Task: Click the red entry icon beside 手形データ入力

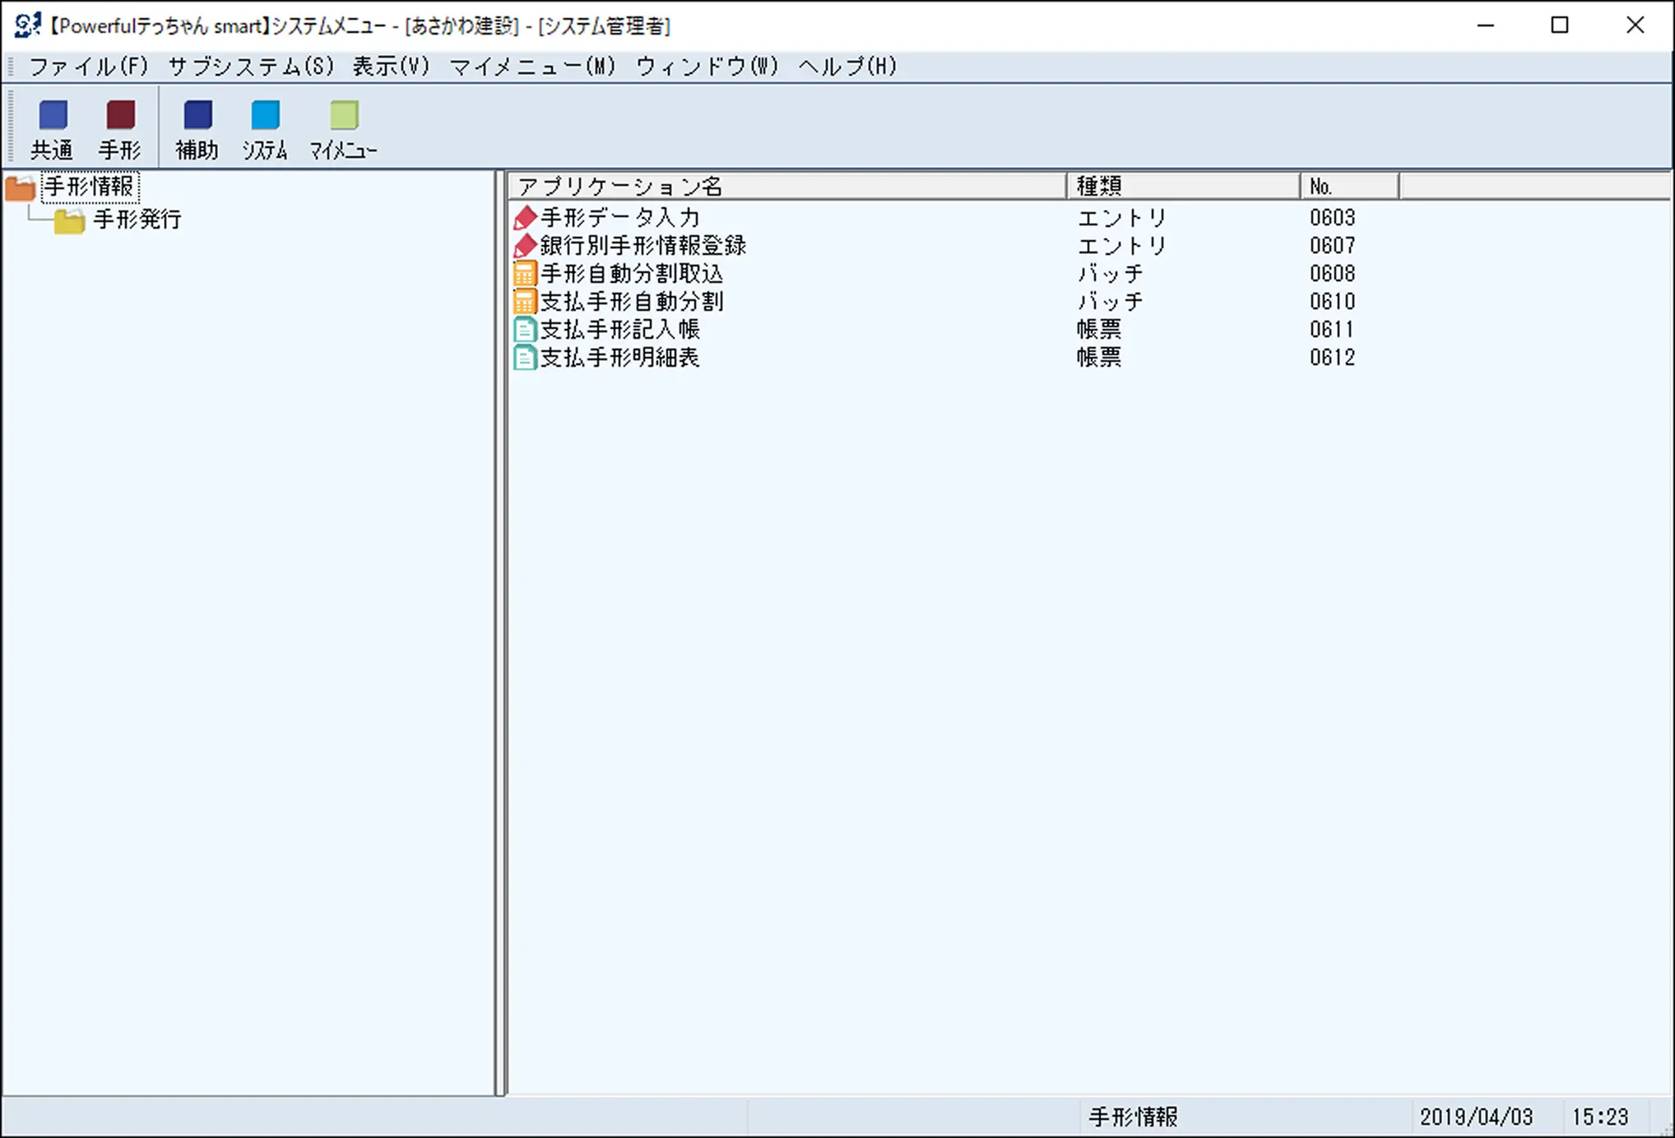Action: pos(526,217)
